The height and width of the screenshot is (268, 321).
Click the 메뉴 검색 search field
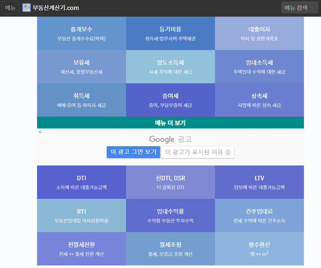[300, 7]
